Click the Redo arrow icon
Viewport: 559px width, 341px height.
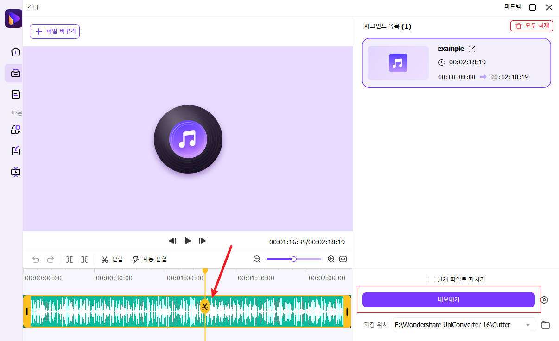[51, 260]
